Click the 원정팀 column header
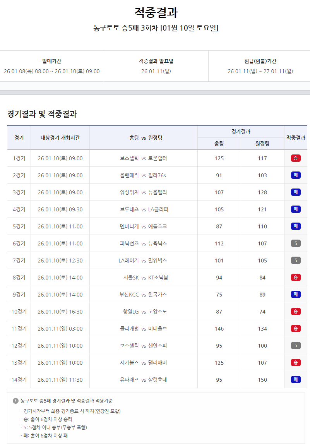 262,144
